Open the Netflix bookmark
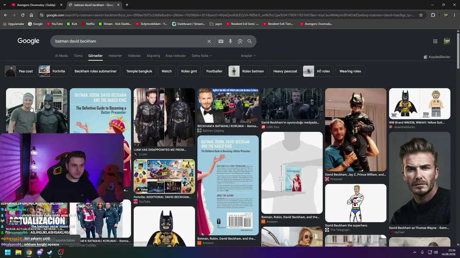Screen dimensions: 460x258 (x=88, y=24)
